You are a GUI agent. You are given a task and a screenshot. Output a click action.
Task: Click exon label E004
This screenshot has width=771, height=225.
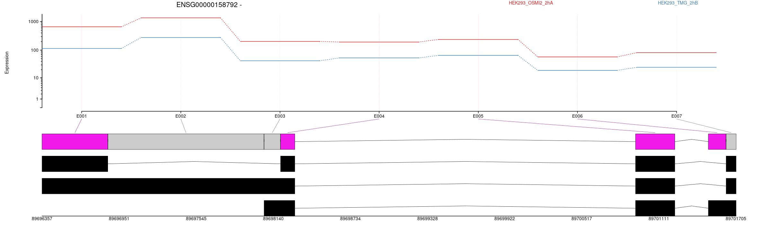379,116
